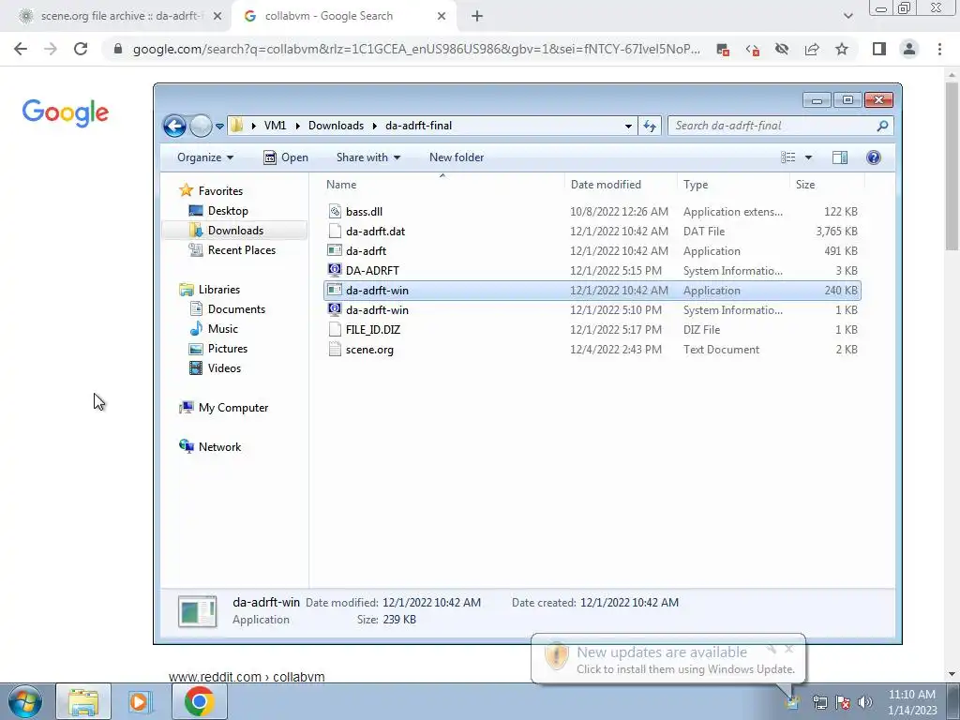Reload the Chrome page
Viewport: 960px width, 720px height.
coord(81,49)
